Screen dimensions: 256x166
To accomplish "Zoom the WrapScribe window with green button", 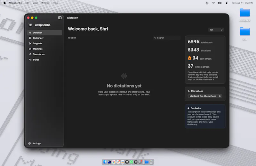I will 36,18.
